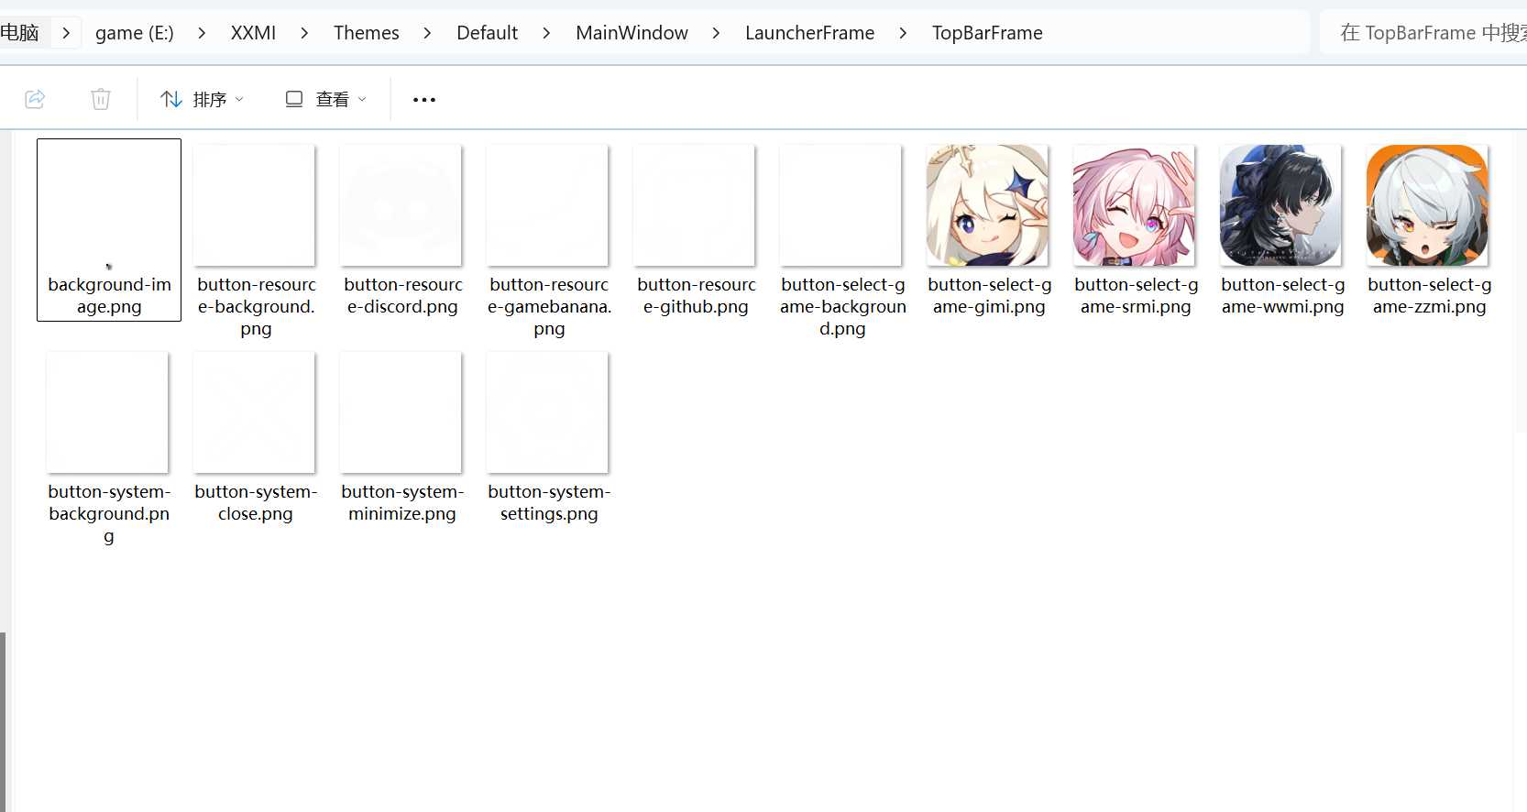Expand the chevron after Themes in breadcrumb
1527x812 pixels.
tap(427, 33)
